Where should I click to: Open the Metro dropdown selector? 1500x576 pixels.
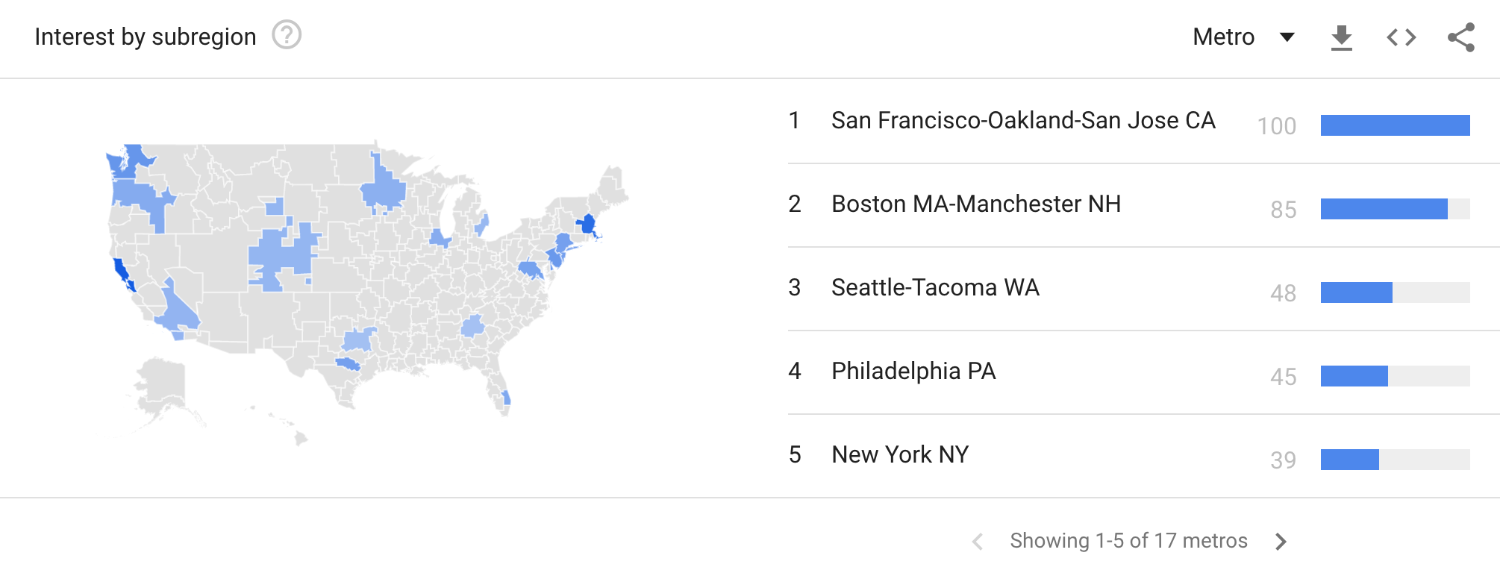point(1224,37)
